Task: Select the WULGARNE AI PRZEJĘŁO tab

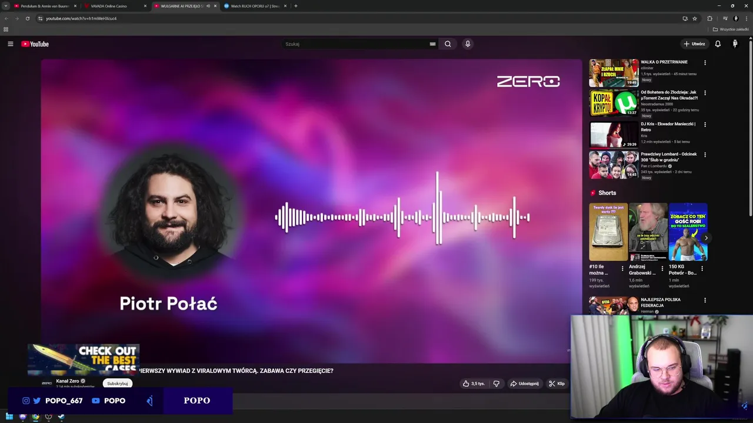Action: tap(182, 6)
